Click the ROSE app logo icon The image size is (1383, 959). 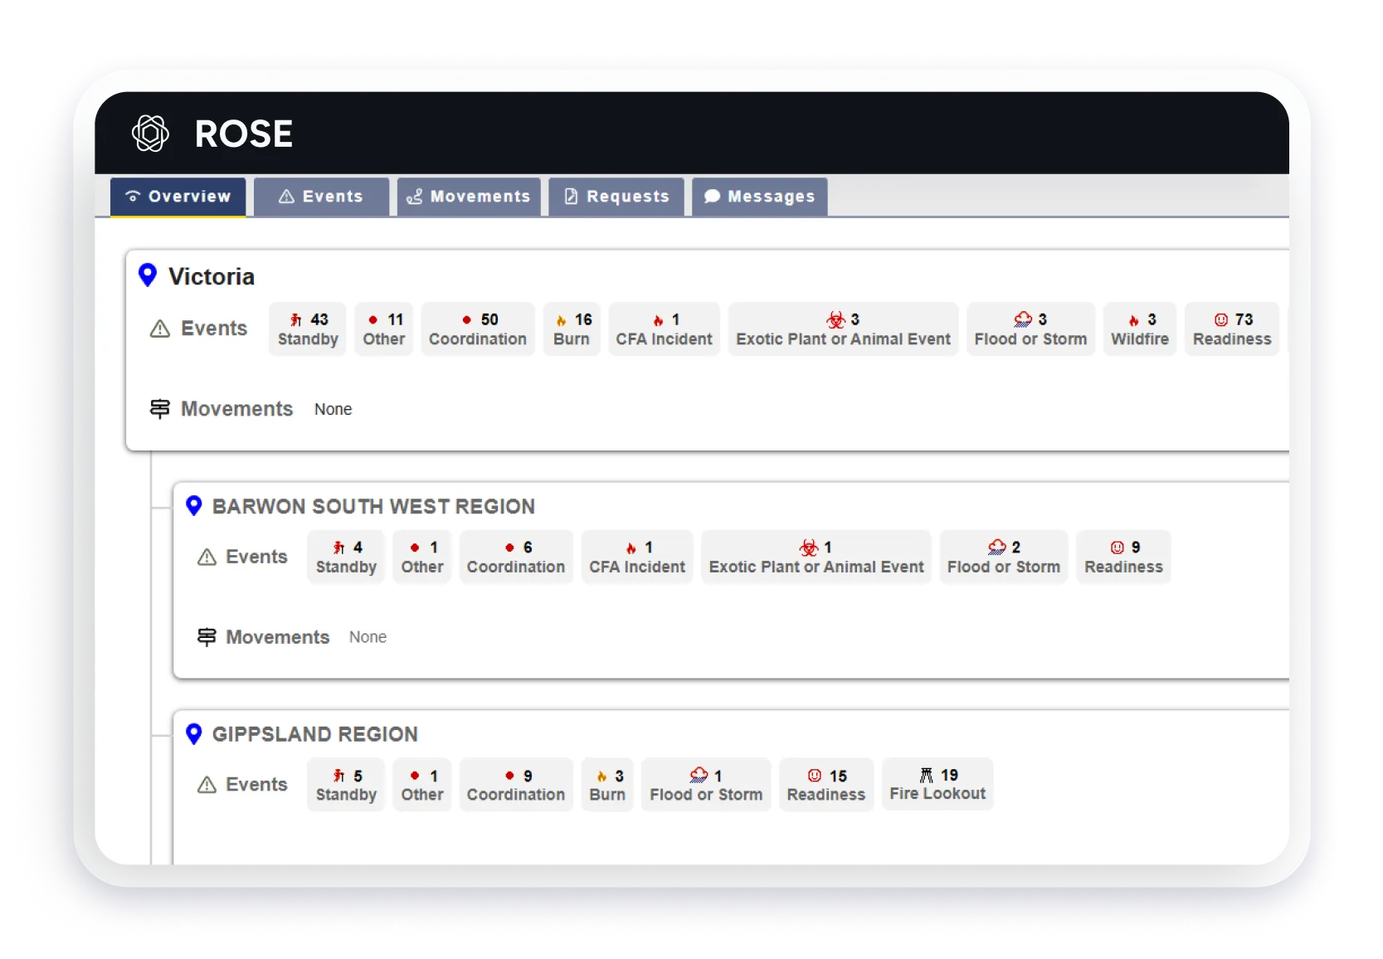pyautogui.click(x=150, y=134)
